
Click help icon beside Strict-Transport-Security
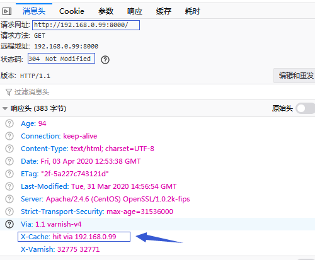[x=9, y=212]
